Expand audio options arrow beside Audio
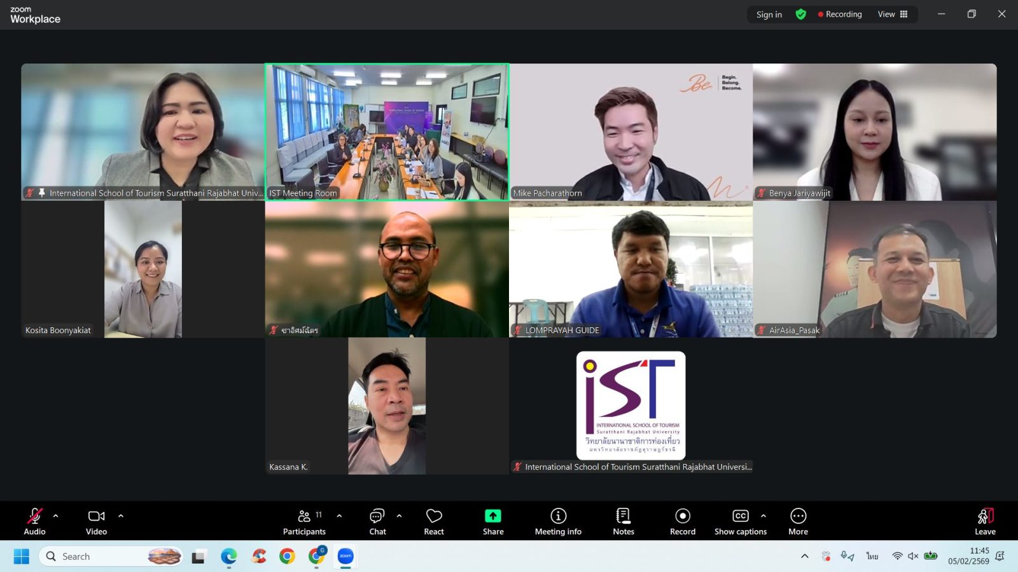 pos(56,515)
